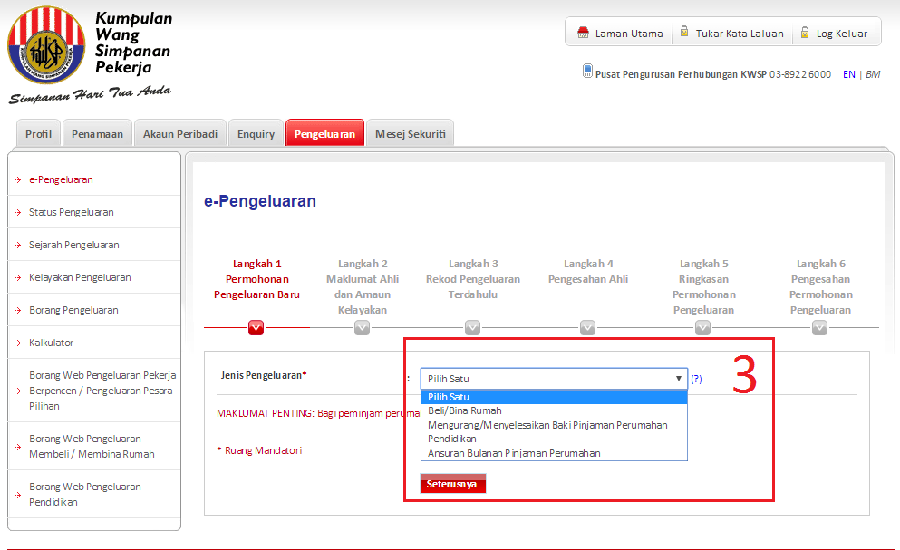Click the Langkah 3 grey step marker
The image size is (900, 550).
point(472,327)
